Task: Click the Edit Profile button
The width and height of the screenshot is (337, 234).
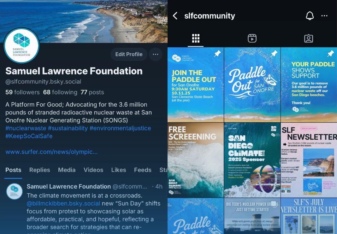Action: (x=129, y=54)
